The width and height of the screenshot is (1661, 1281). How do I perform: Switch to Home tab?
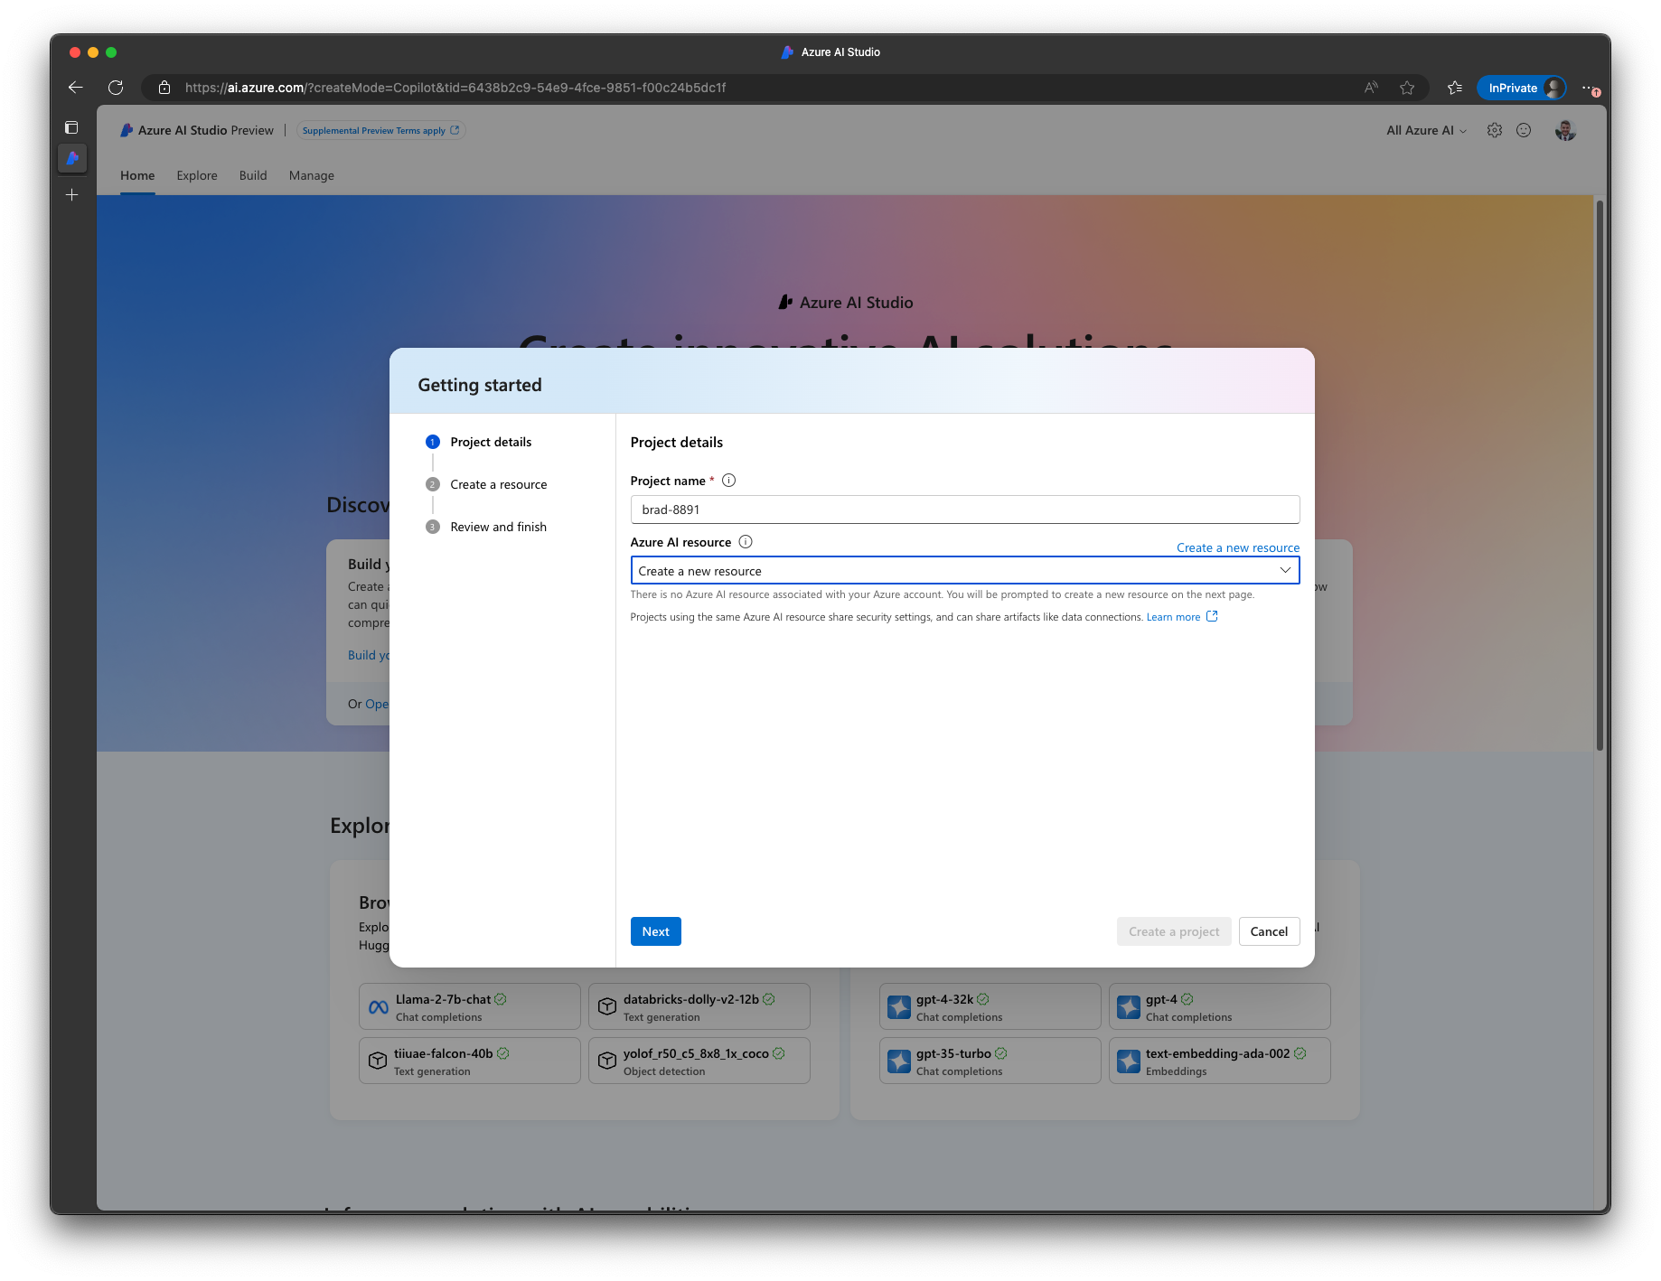[x=137, y=175]
